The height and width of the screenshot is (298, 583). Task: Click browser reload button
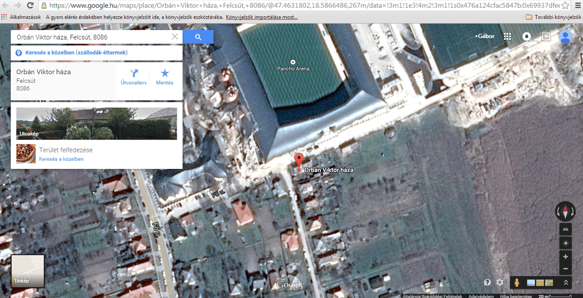(30, 6)
